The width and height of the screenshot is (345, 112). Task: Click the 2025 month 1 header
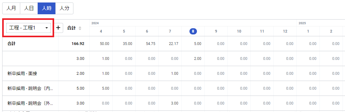pyautogui.click(x=308, y=31)
